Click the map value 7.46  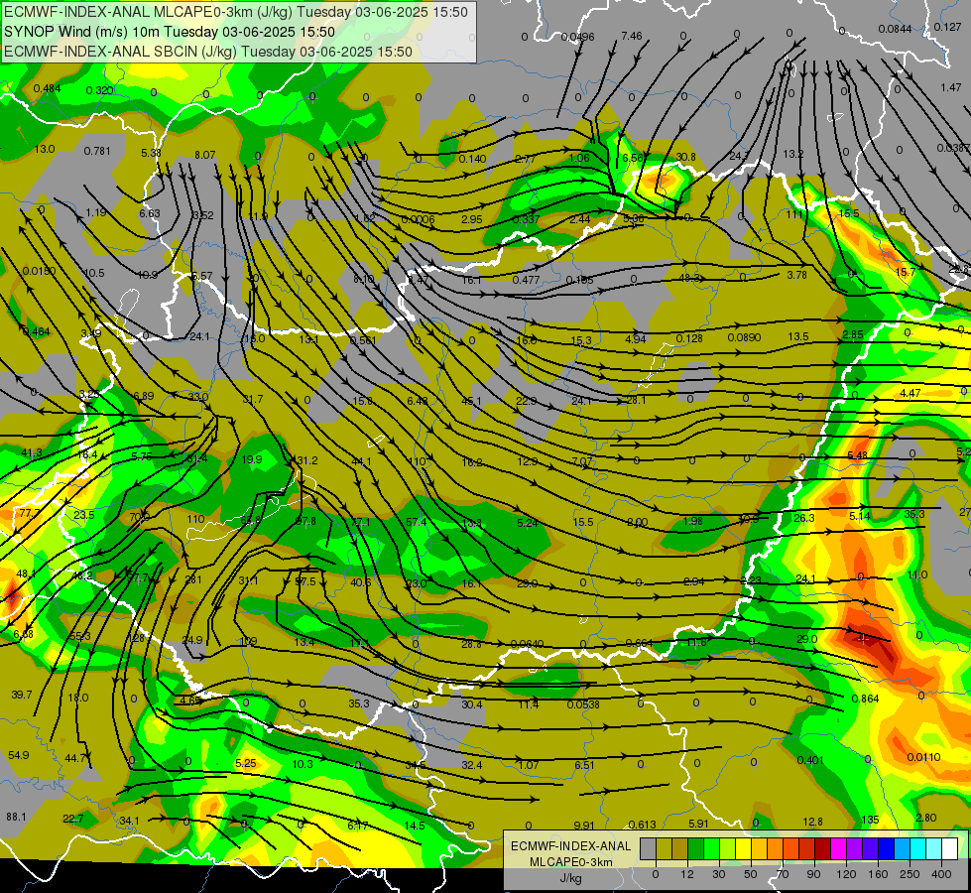[x=632, y=36]
